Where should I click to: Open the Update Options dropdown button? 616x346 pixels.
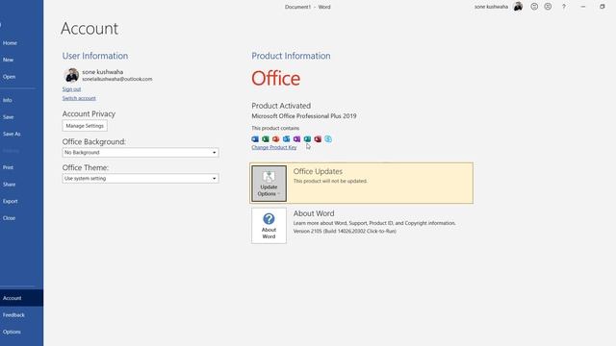point(269,184)
